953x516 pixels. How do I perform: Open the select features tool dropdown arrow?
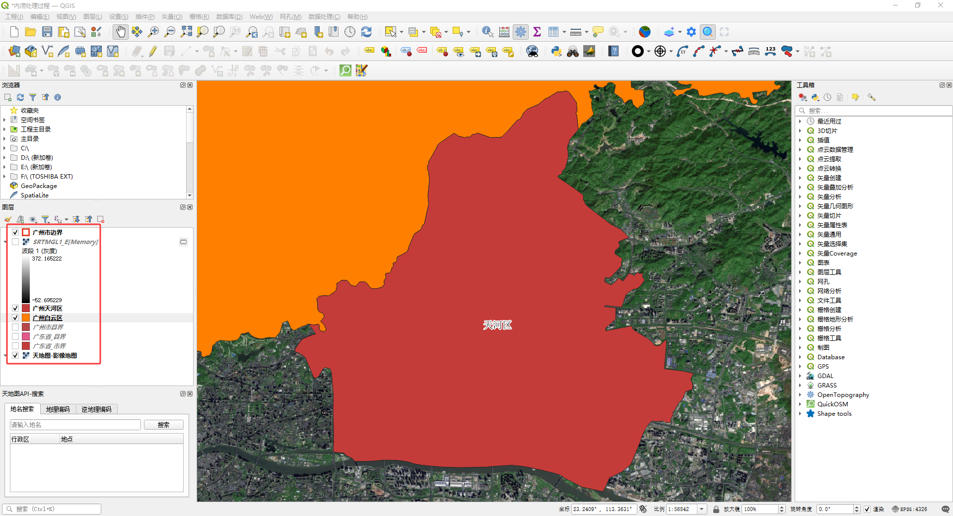point(402,32)
